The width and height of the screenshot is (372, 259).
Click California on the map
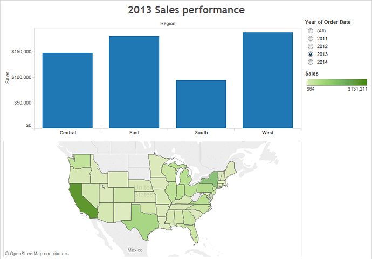point(81,200)
